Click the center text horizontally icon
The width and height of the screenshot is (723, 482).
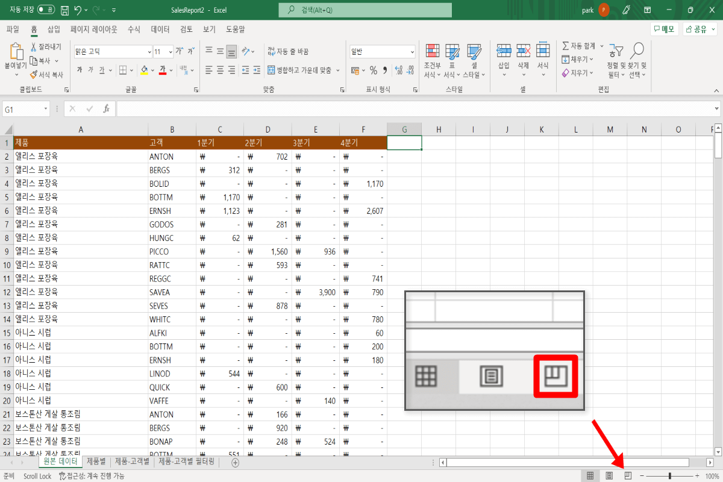click(x=221, y=70)
